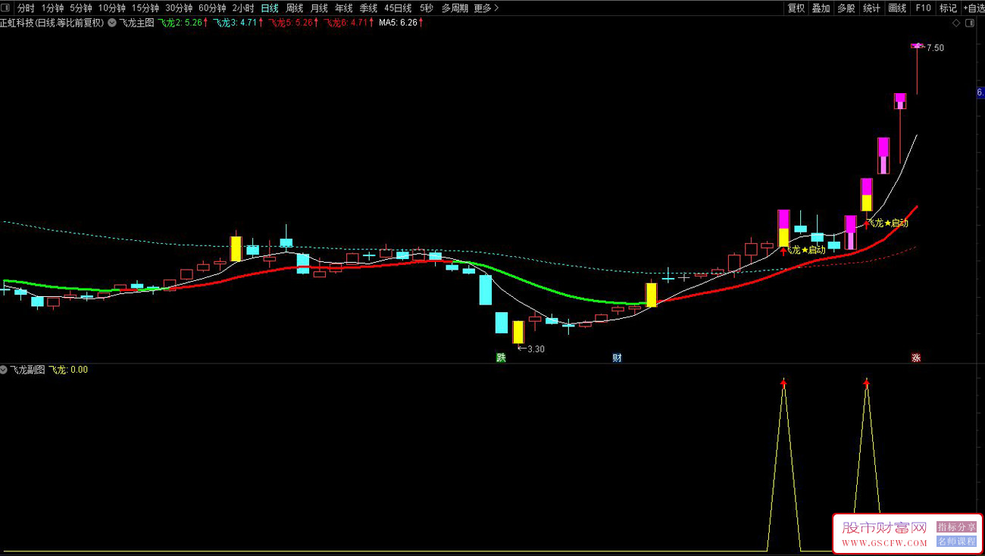Click the 飞龙: 0.00 sub-chart value
Viewport: 985px width, 556px height.
[68, 370]
